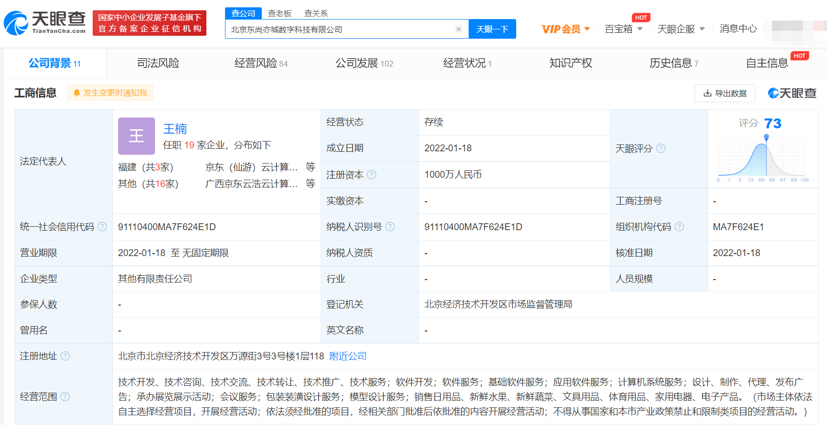Click 福建（共3家） region entry
This screenshot has height=425, width=827.
coord(146,167)
